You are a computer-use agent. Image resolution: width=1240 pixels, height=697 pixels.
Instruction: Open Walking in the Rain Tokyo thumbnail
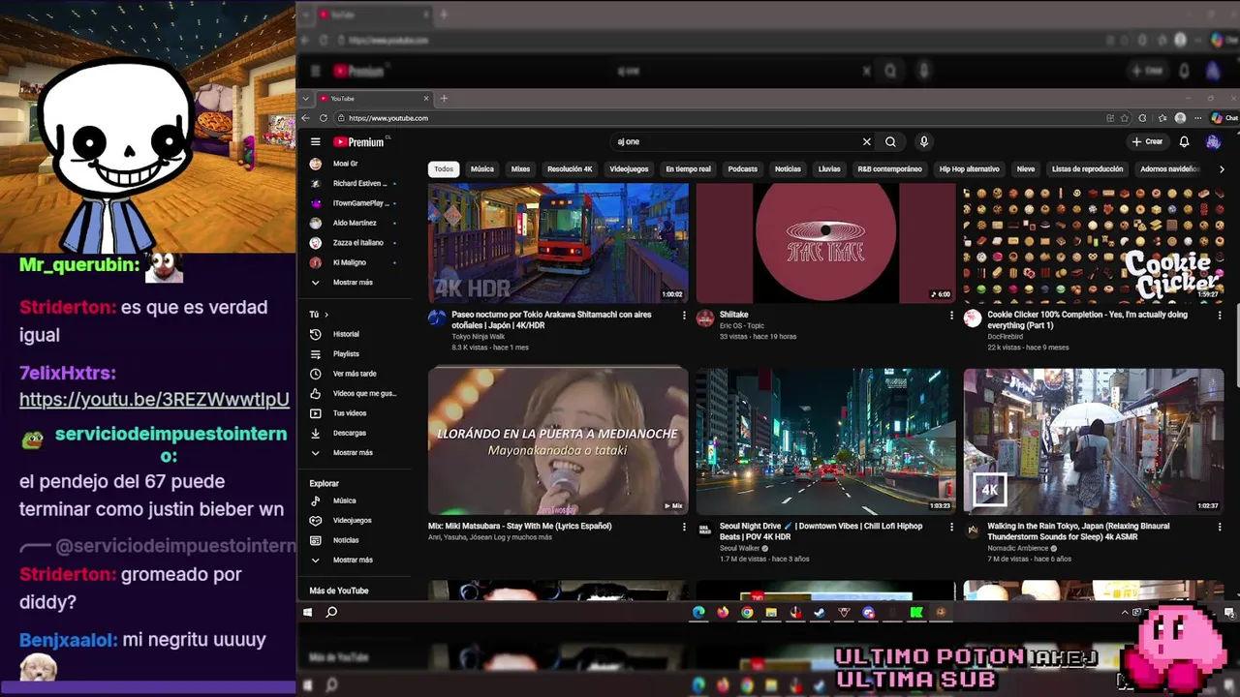(x=1093, y=441)
